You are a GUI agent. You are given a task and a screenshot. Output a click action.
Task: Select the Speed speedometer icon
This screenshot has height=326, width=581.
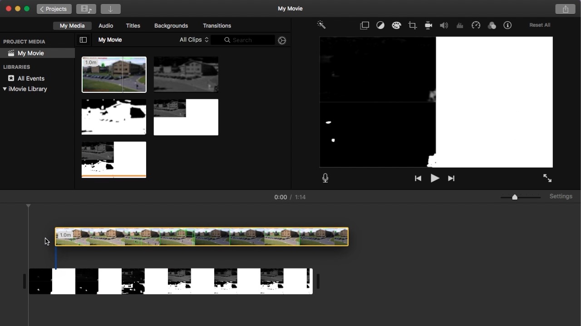(x=476, y=25)
